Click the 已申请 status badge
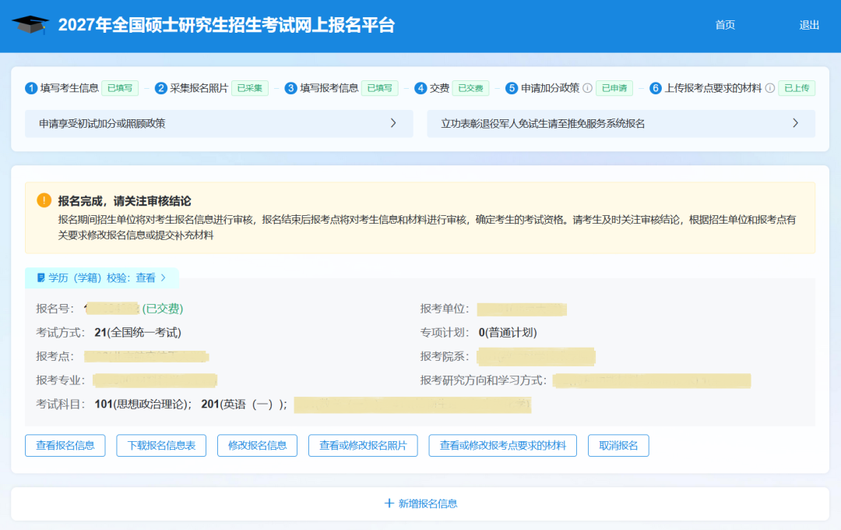This screenshot has height=530, width=841. tap(614, 88)
